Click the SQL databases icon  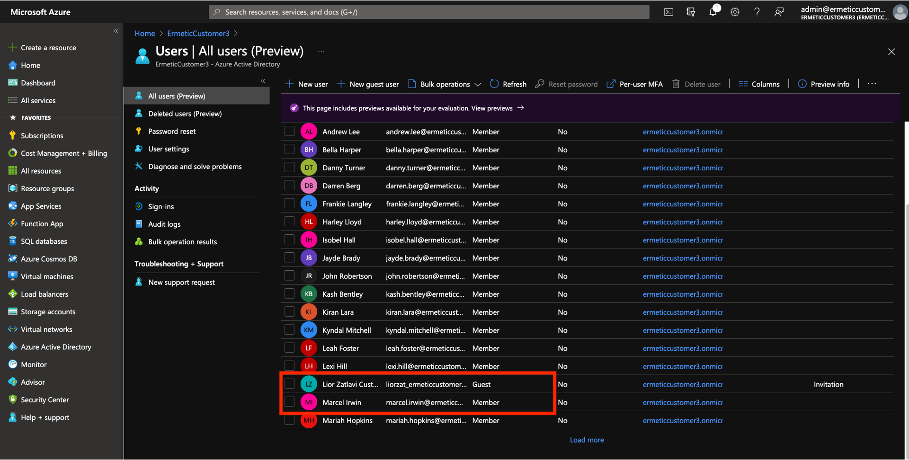click(13, 241)
